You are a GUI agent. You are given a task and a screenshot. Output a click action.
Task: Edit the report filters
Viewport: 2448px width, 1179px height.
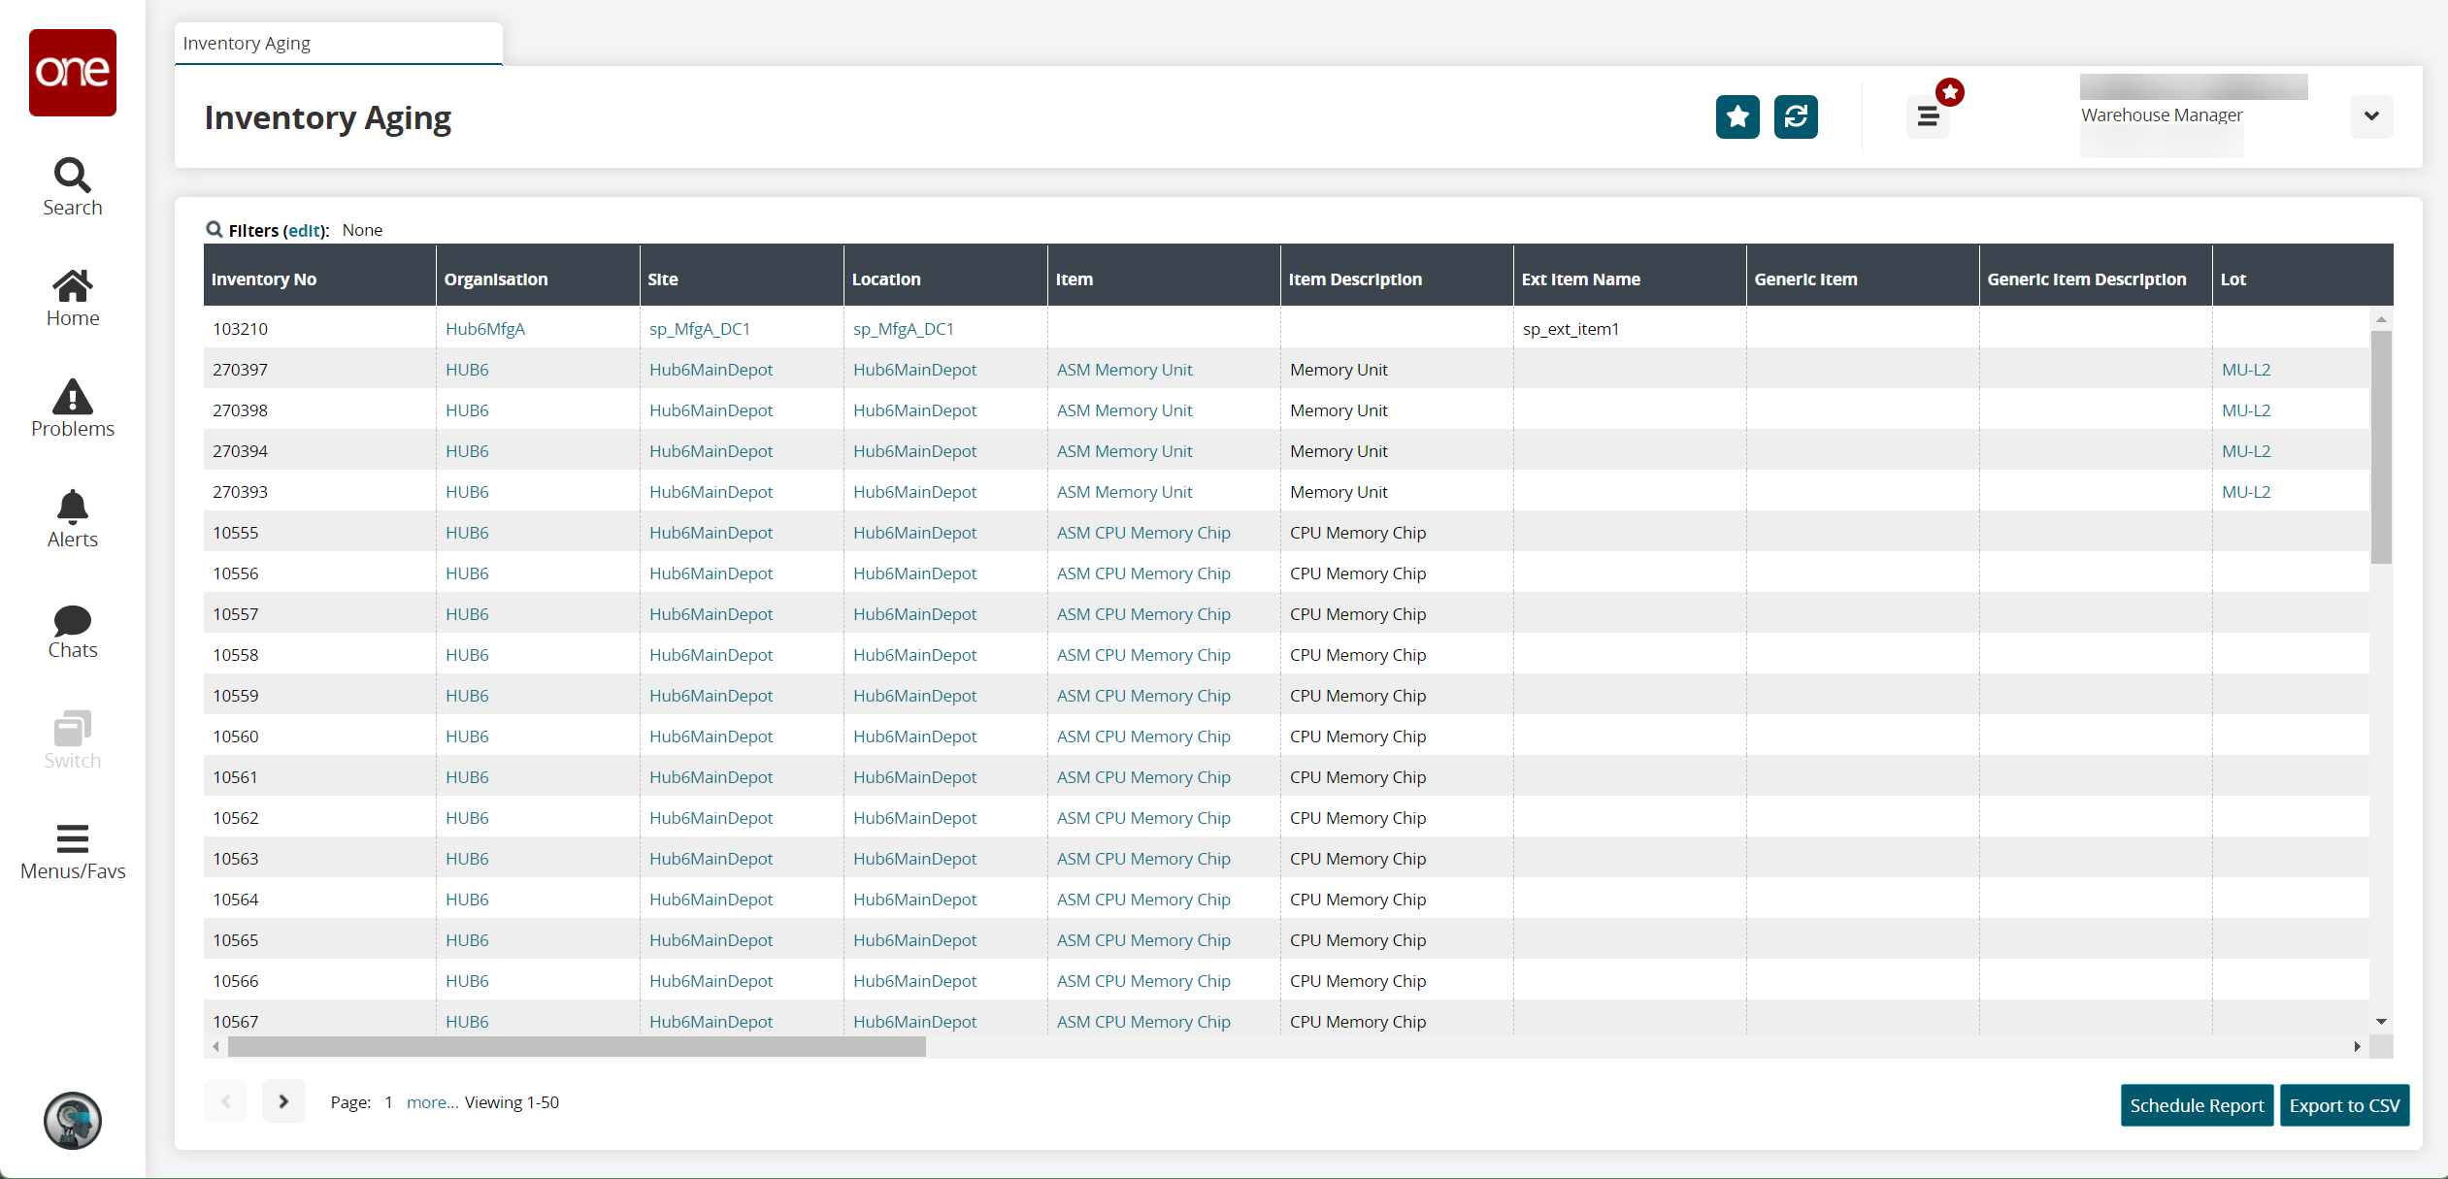(304, 231)
